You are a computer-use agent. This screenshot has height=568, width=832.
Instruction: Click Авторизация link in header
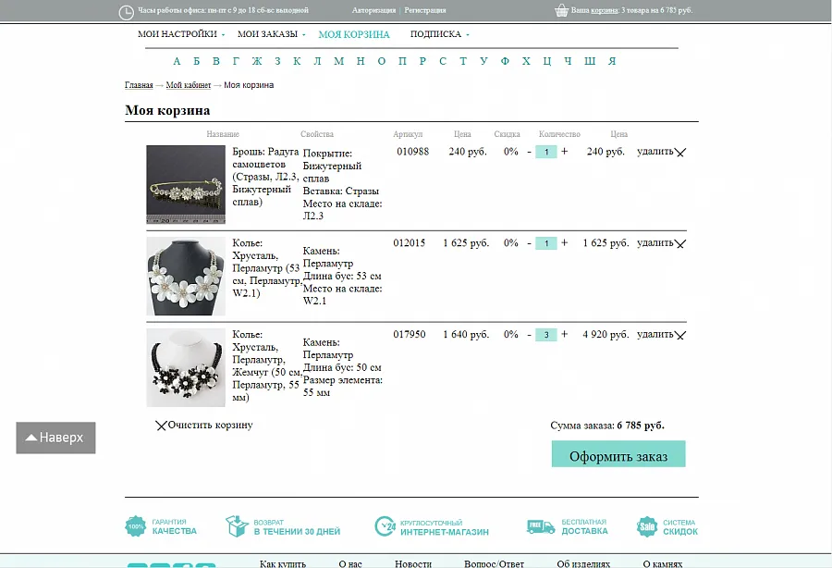(373, 10)
